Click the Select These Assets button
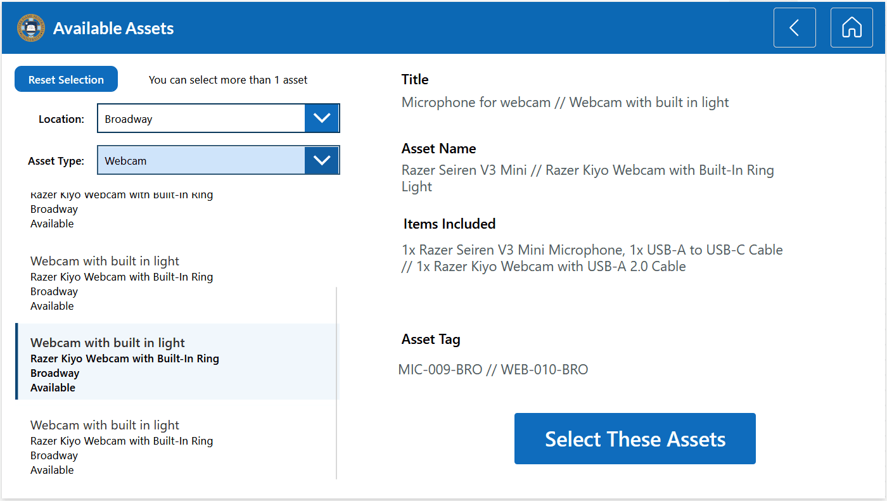The width and height of the screenshot is (887, 501). tap(634, 438)
